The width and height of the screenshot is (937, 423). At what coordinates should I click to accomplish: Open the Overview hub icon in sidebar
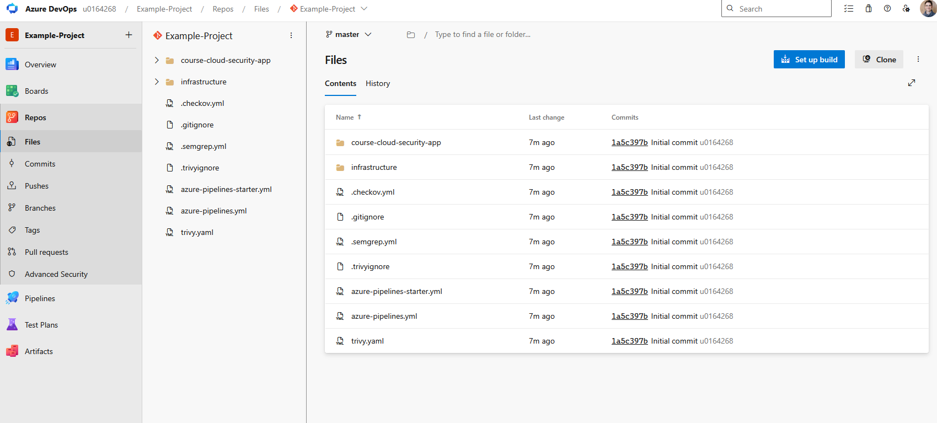[x=12, y=64]
